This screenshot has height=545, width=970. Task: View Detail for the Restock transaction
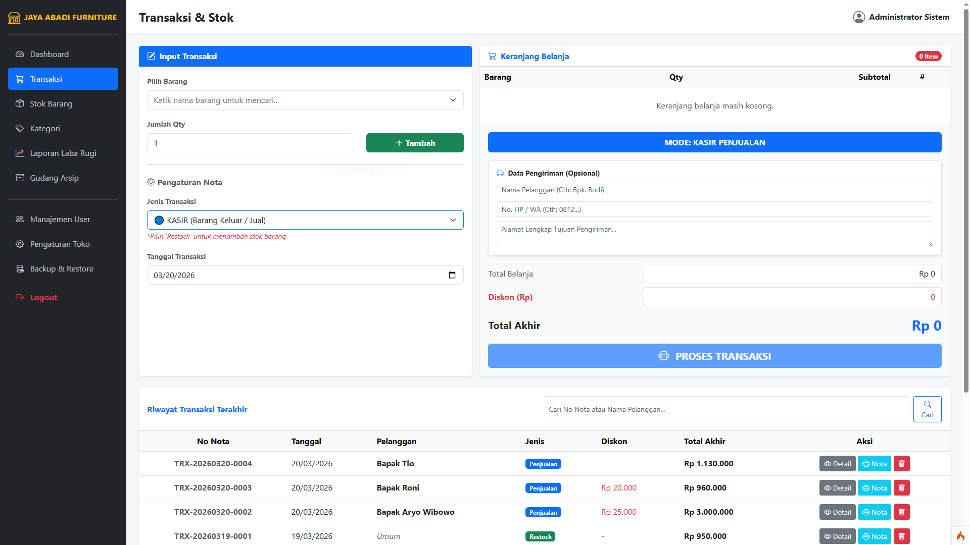[x=837, y=536]
